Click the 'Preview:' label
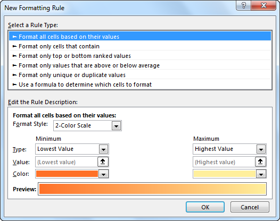 coord(24,189)
